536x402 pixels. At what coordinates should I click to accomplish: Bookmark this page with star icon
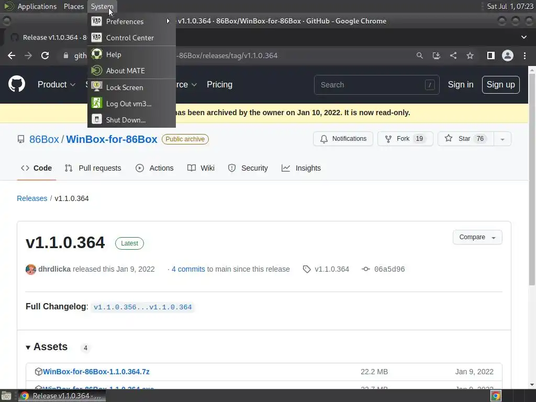pos(470,55)
